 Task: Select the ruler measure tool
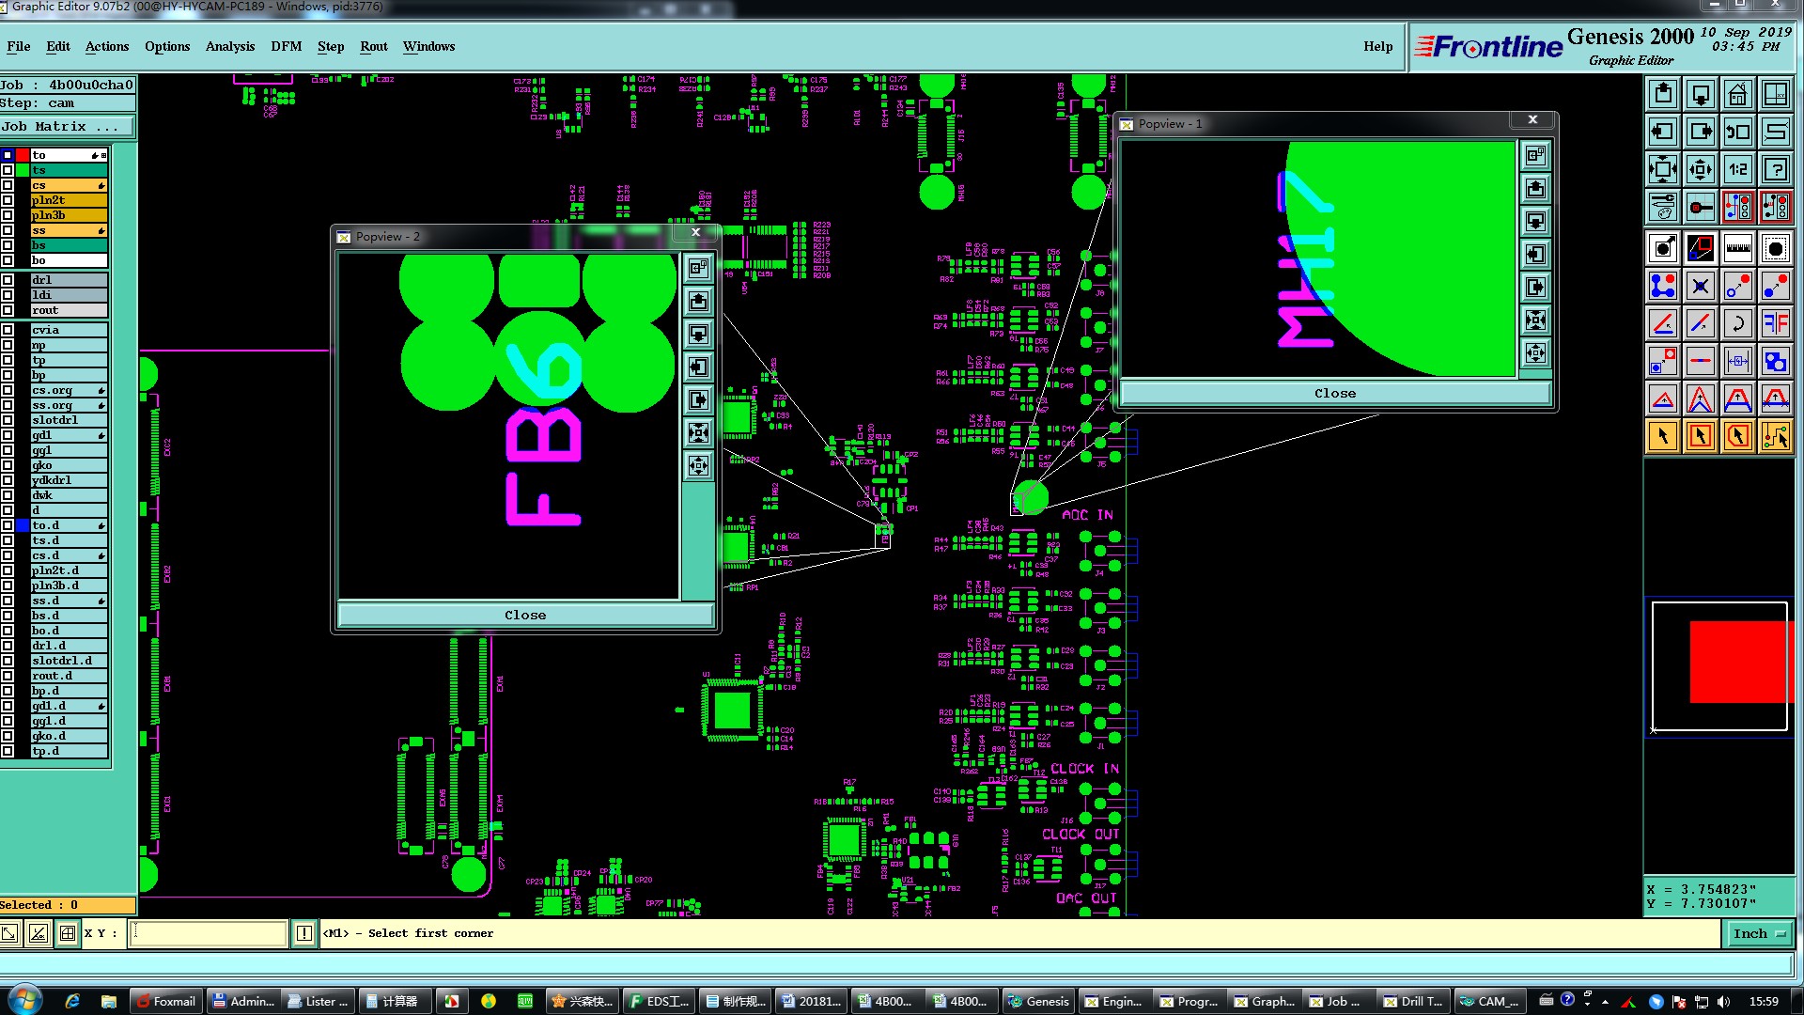coord(1737,248)
